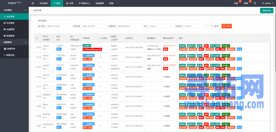Click green 启用 for user jxy123

(206, 85)
